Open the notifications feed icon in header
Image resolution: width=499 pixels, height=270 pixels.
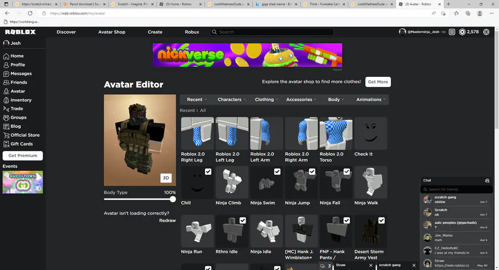point(452,32)
